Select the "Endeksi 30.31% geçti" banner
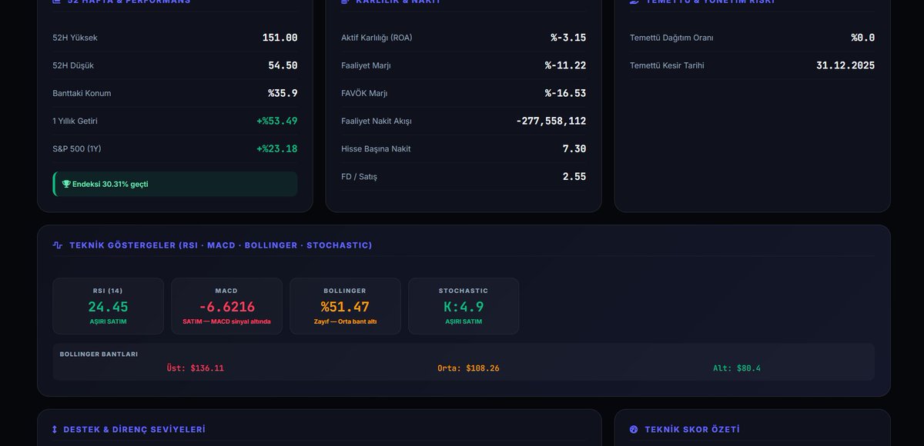This screenshot has height=446, width=924. pyautogui.click(x=175, y=184)
